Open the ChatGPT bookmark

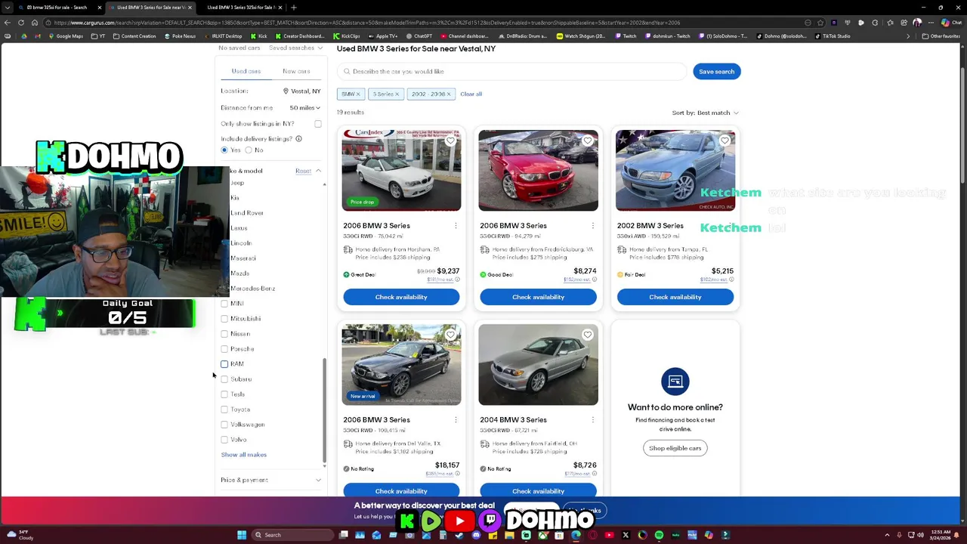(x=419, y=36)
